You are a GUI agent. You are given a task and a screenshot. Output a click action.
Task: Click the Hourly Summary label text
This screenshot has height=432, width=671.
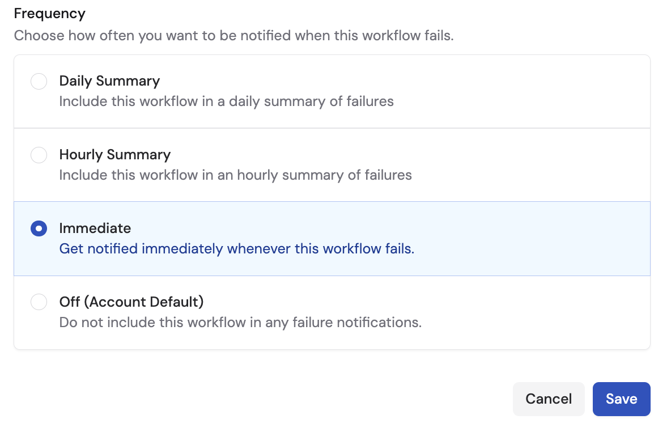115,155
